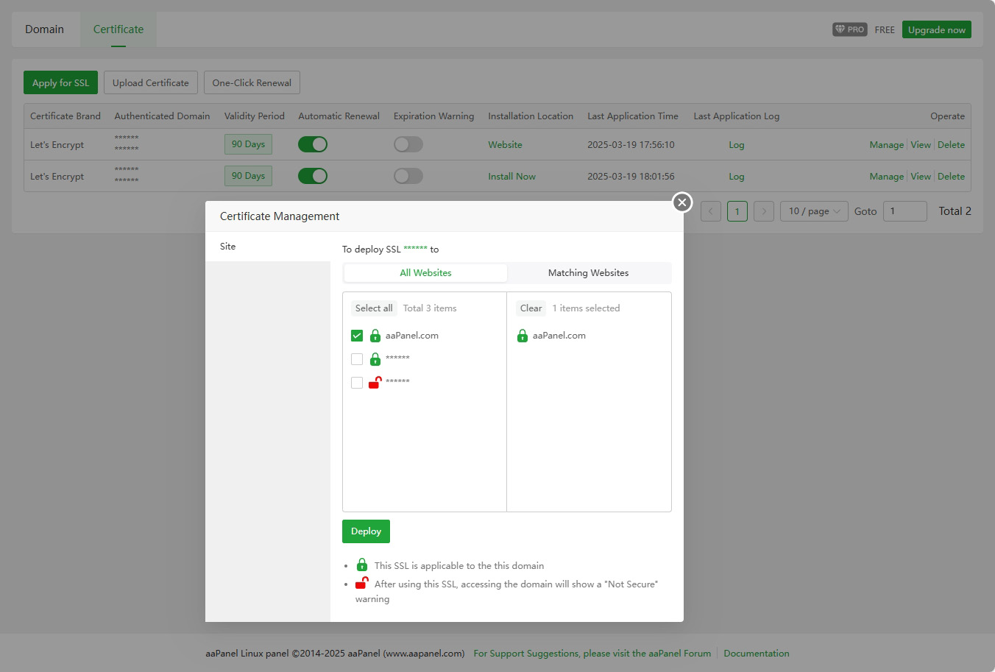Open the Documentation footer link

(x=756, y=654)
